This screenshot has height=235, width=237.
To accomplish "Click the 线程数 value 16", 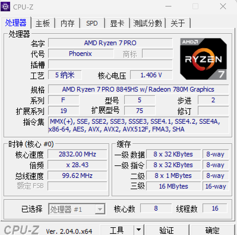I will pos(215,208).
